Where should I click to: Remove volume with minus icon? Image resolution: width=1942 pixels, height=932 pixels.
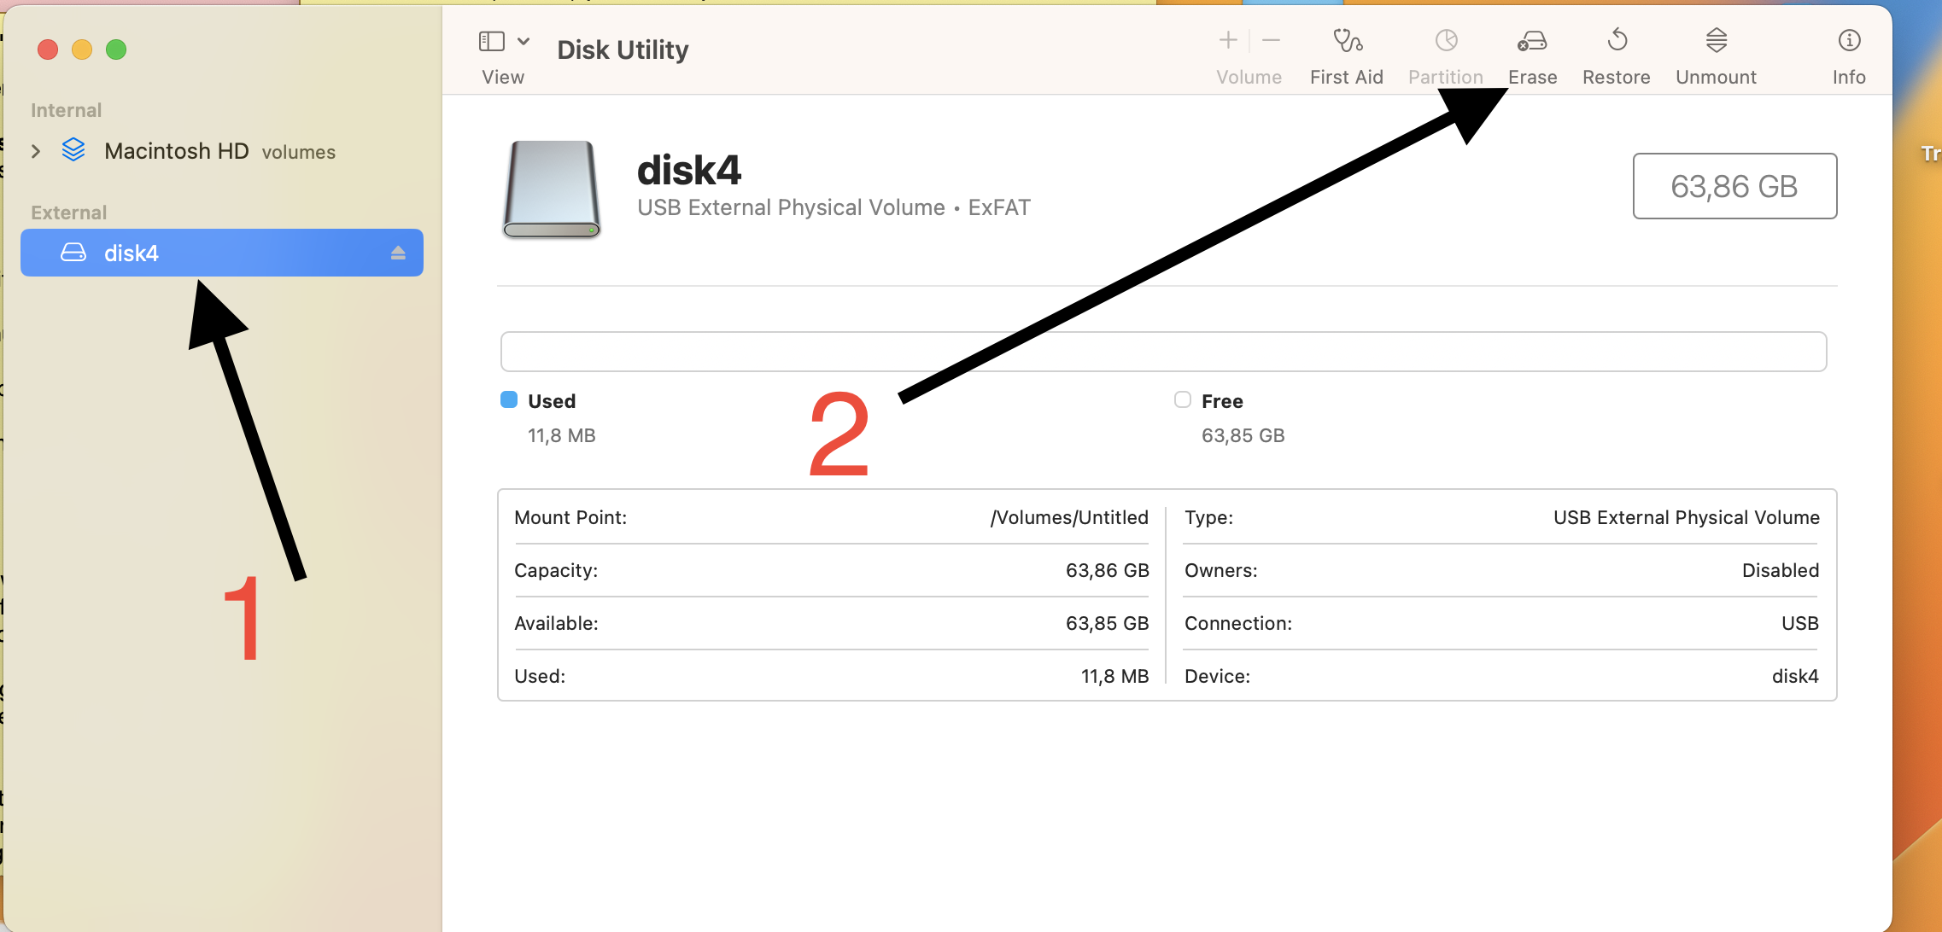1271,40
